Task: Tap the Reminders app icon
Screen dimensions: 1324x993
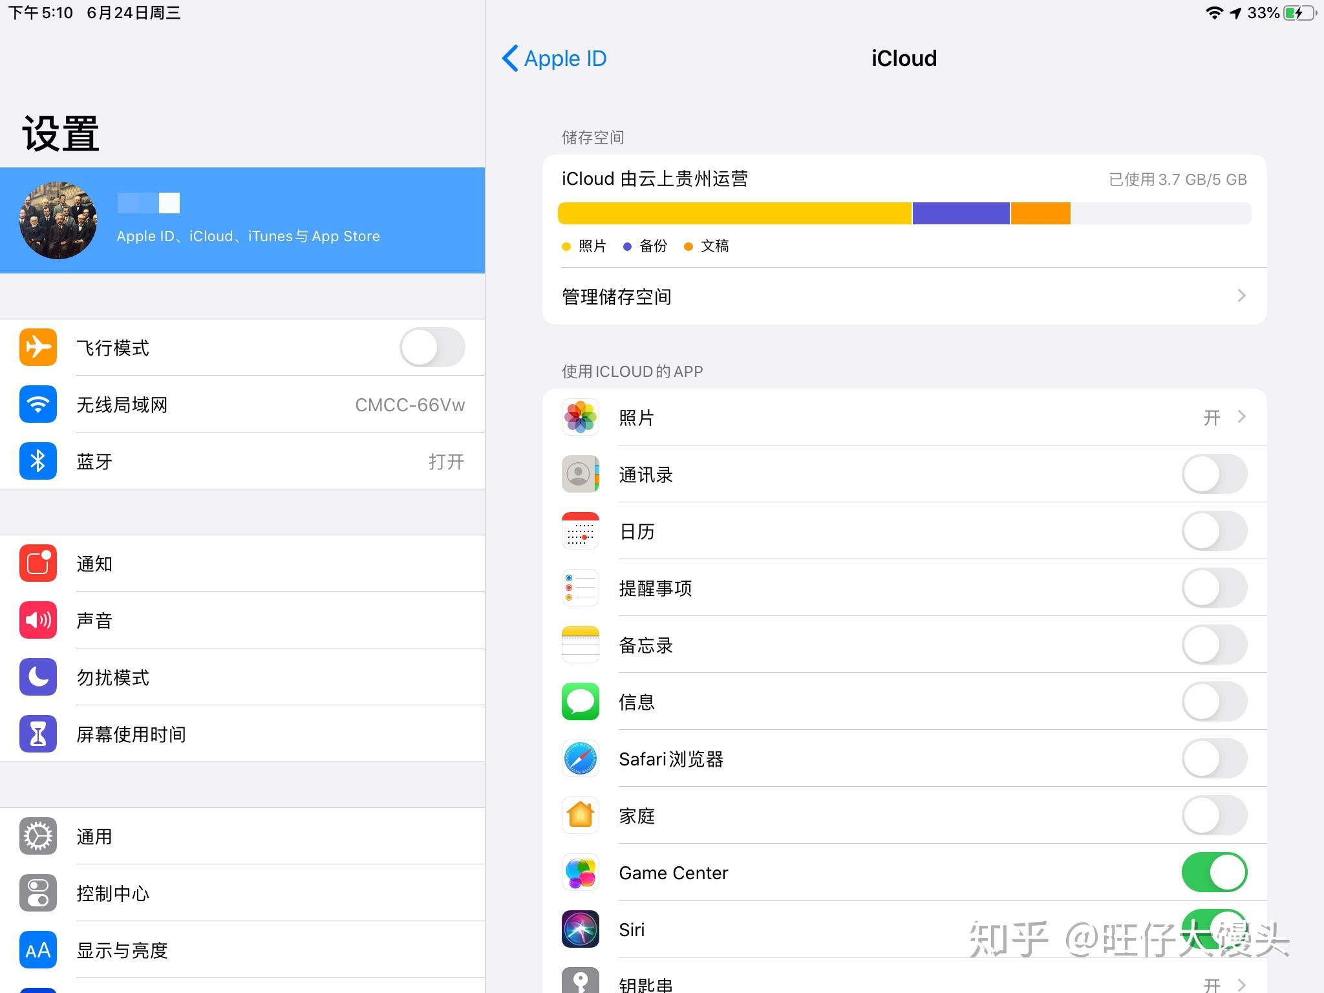Action: click(581, 588)
